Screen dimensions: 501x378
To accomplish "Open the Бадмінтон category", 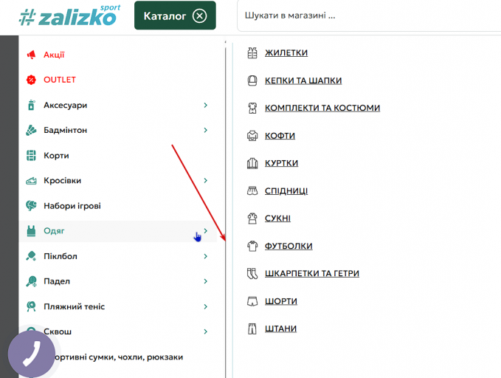I will click(66, 130).
